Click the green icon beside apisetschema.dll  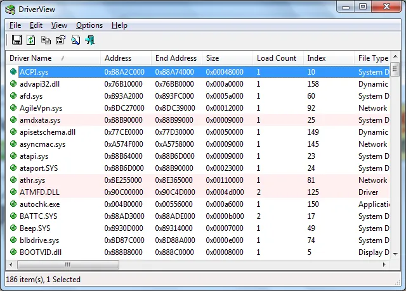(x=13, y=132)
